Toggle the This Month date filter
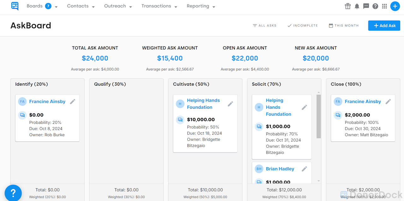The height and width of the screenshot is (201, 404). click(x=344, y=26)
